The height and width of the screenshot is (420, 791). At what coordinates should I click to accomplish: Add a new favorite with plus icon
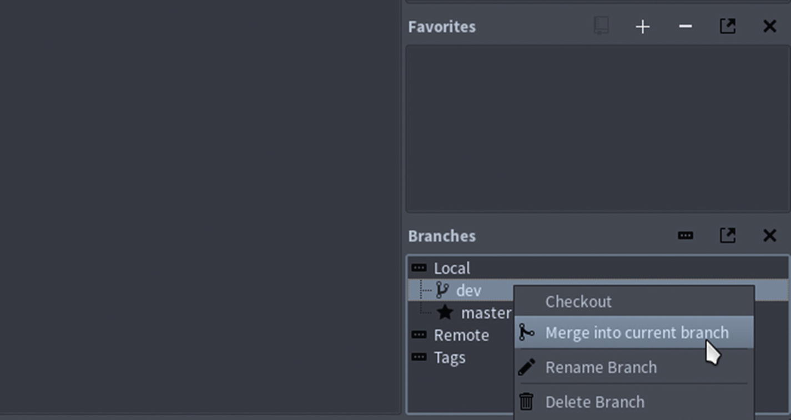tap(643, 26)
